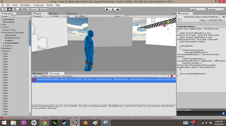Select the CS0246 error entry in console
The height and width of the screenshot is (126, 226).
click(104, 80)
